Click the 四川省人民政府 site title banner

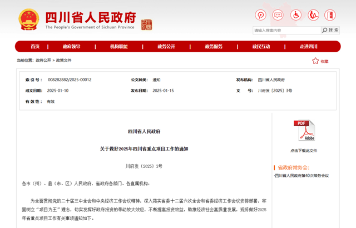91,20
